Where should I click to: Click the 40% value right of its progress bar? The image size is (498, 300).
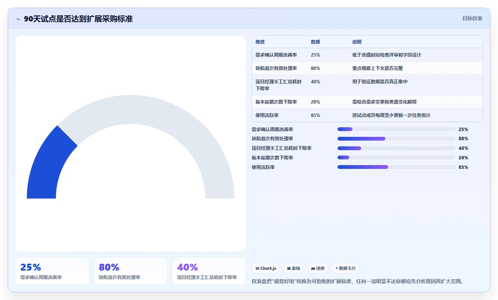click(x=463, y=148)
